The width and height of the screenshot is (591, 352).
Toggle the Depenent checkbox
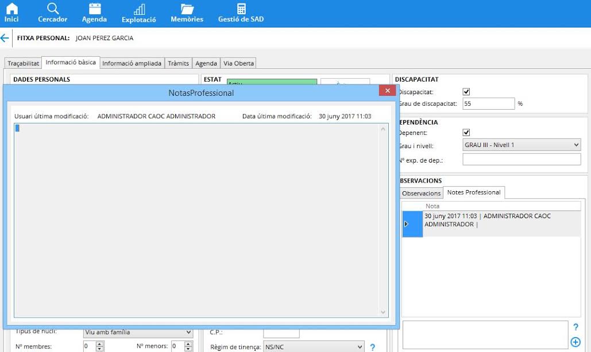pos(466,133)
